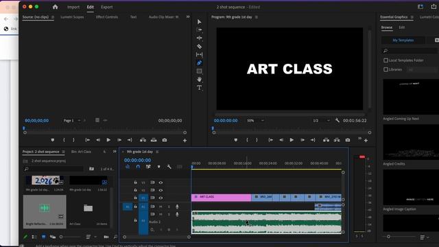The image size is (439, 247).
Task: Open the Text panel tab
Action: (133, 17)
